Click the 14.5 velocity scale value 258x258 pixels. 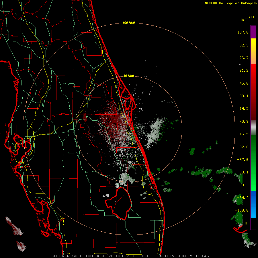click(x=244, y=109)
